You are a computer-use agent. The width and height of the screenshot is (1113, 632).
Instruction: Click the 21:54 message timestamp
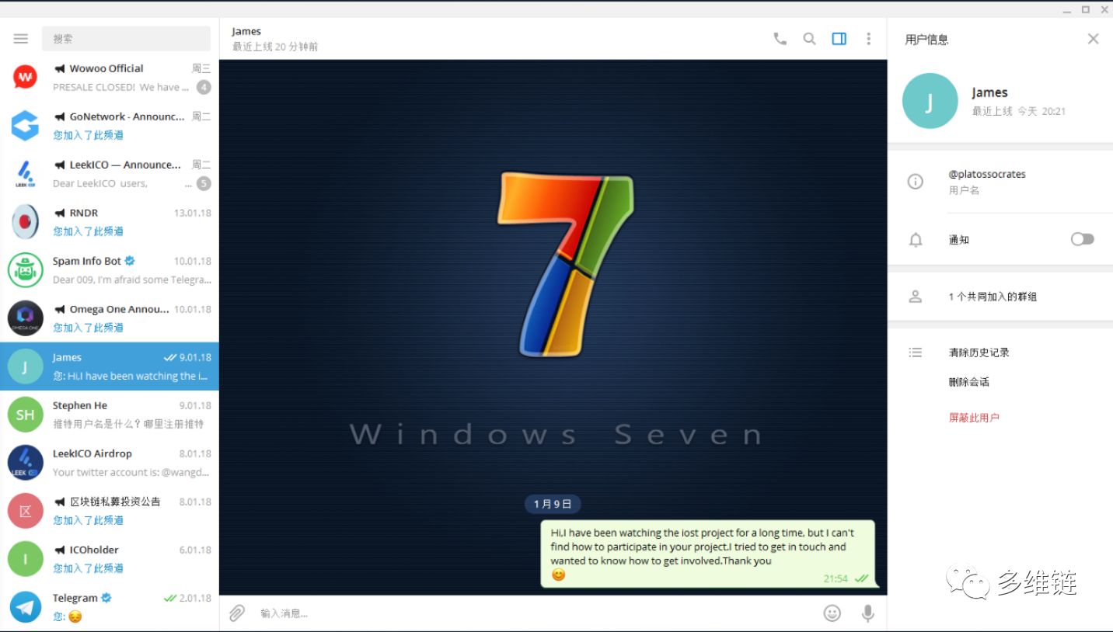click(x=836, y=578)
